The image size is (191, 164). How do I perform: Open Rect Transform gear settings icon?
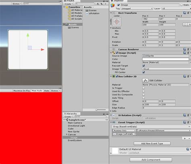pyautogui.click(x=188, y=13)
